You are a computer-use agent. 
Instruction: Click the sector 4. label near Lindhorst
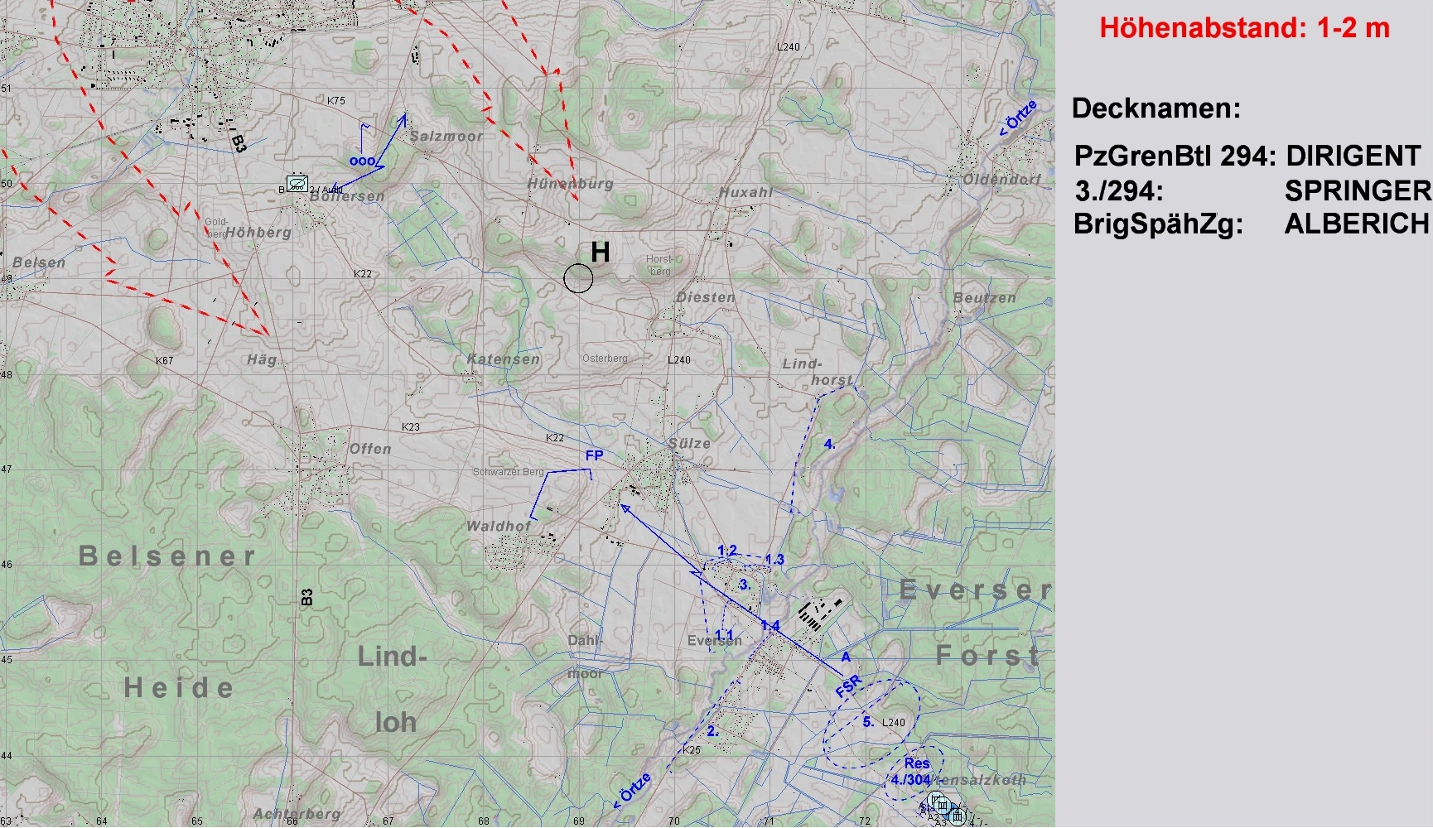(x=829, y=444)
